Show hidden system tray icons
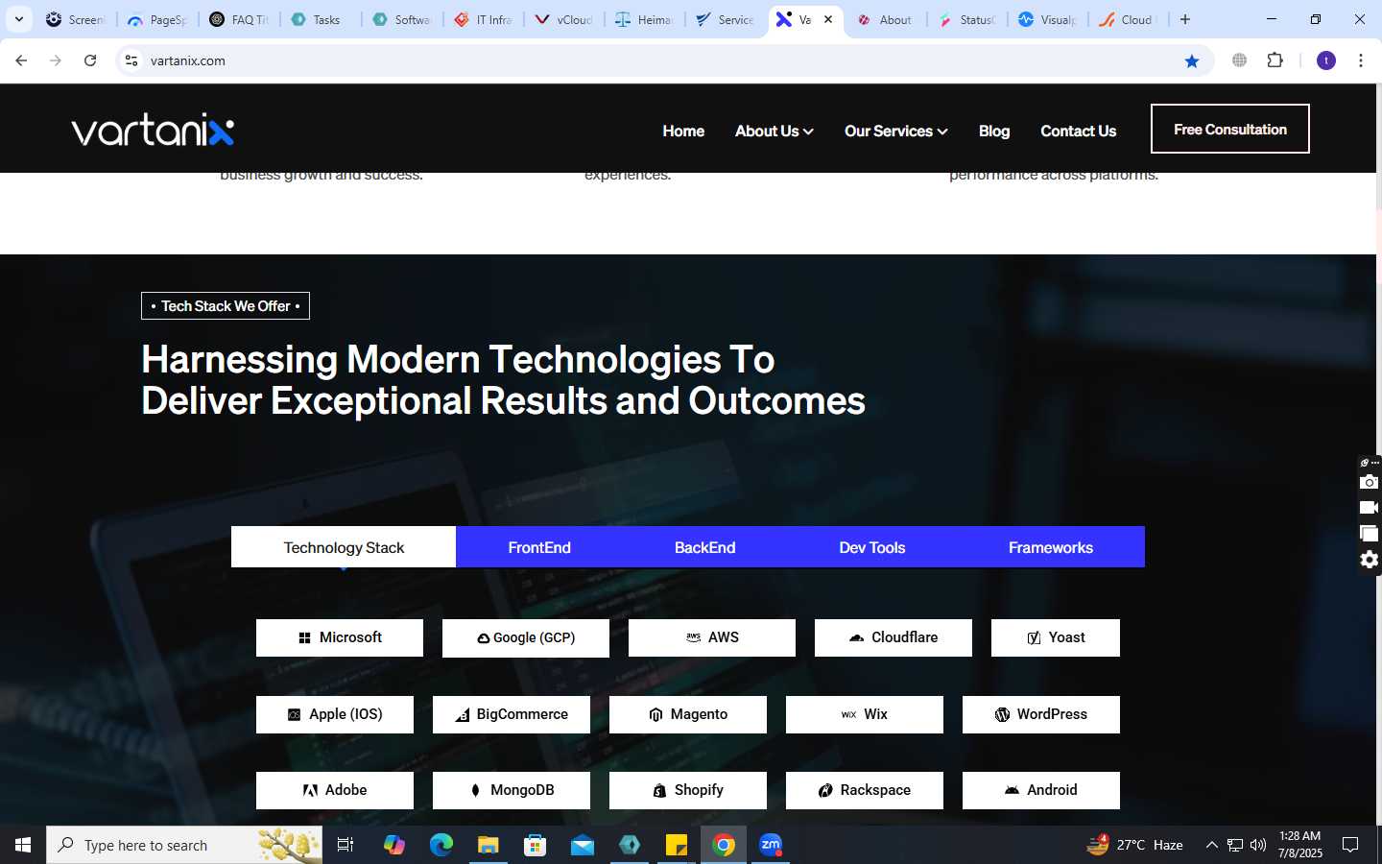The image size is (1382, 864). pyautogui.click(x=1211, y=845)
